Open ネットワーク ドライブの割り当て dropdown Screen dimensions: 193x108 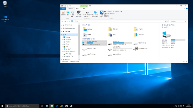[x=87, y=14]
